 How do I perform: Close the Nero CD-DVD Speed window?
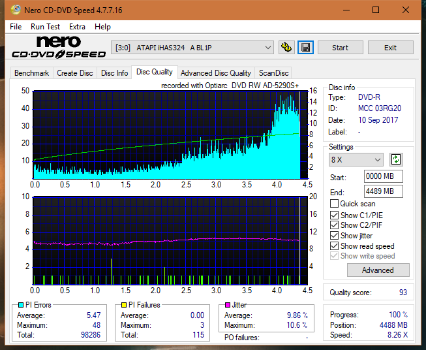coord(406,10)
